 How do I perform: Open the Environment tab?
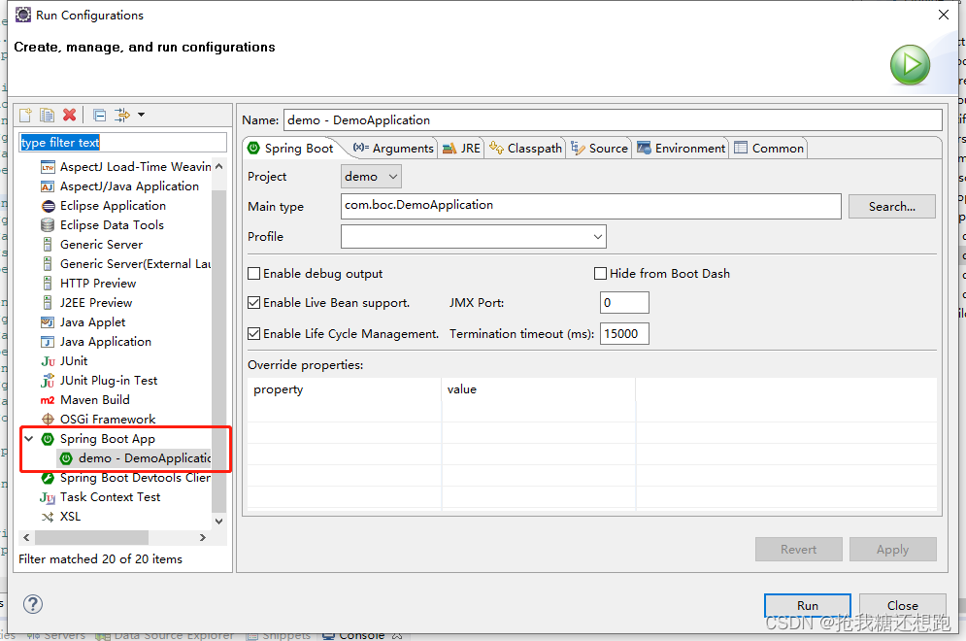point(681,148)
